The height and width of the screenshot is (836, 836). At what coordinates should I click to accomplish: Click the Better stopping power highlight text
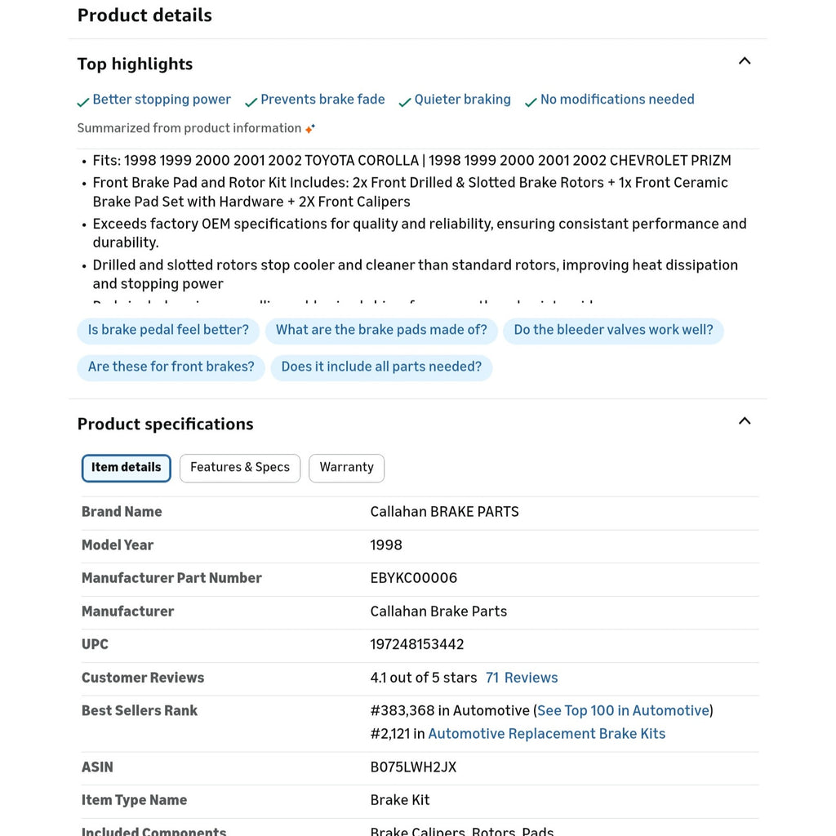(162, 100)
